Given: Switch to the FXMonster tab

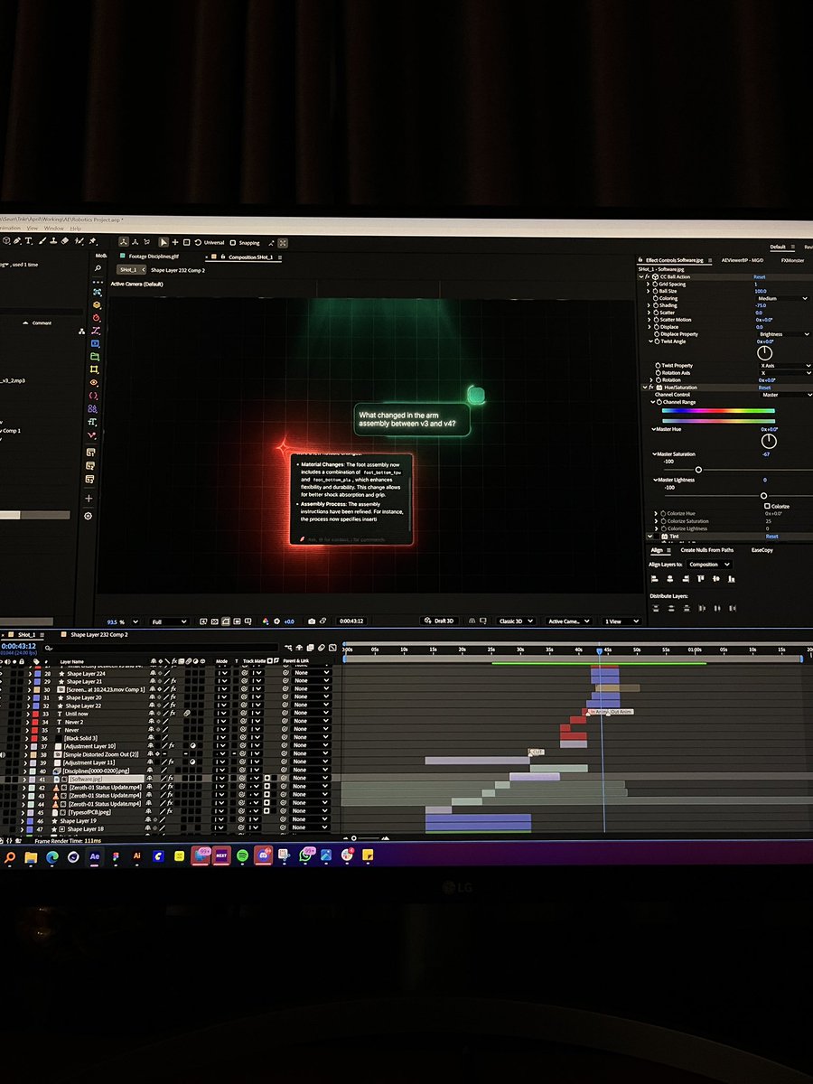Looking at the screenshot, I should tap(790, 259).
